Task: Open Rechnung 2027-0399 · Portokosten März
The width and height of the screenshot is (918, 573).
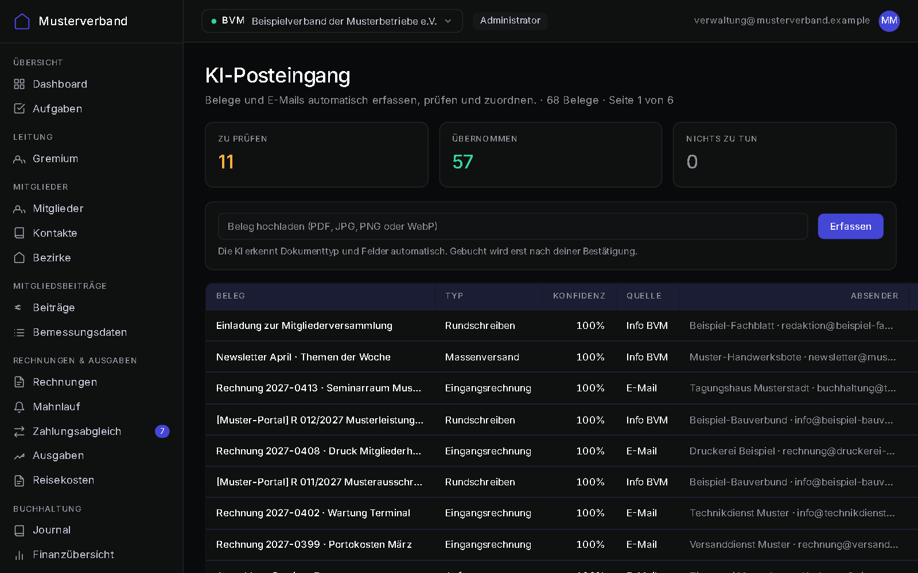Action: click(562, 544)
